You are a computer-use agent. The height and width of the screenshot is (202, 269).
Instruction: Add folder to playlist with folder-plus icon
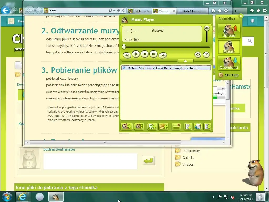click(x=163, y=127)
